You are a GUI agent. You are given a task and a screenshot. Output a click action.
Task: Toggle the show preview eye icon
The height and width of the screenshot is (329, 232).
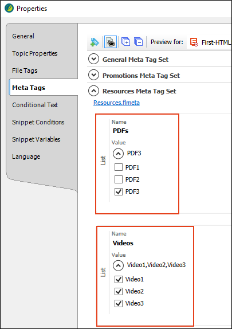pyautogui.click(x=111, y=42)
